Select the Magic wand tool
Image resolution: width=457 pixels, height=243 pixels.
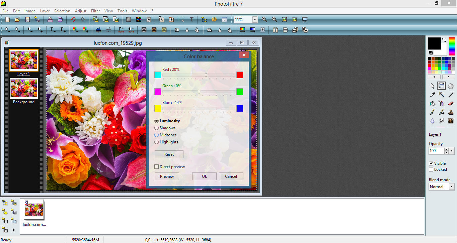tap(442, 95)
